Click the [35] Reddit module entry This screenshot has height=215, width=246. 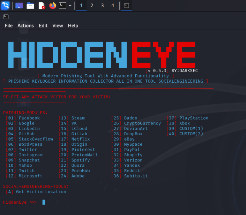(126, 171)
